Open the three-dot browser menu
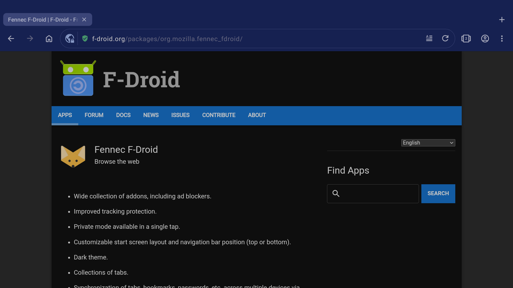This screenshot has height=288, width=513. pyautogui.click(x=502, y=39)
